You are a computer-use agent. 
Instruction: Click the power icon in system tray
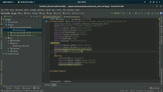157,2
